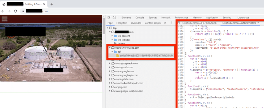This screenshot has height=108, width=264.
Task: Expand maps.google.com domain node
Action: click(110, 71)
